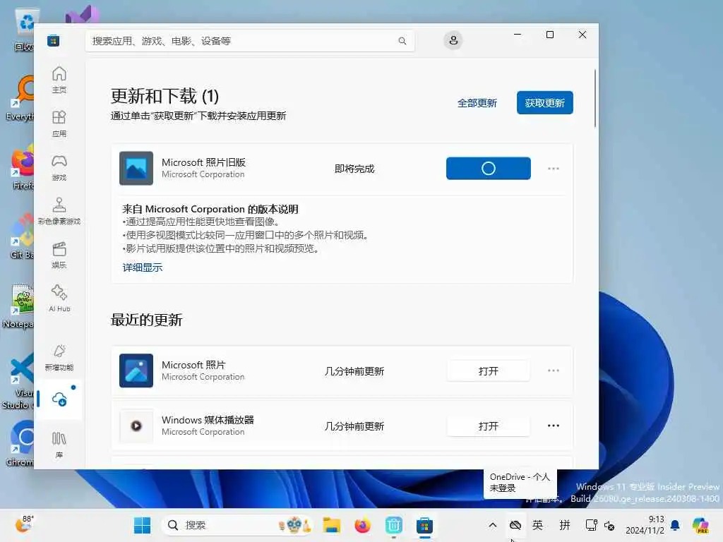Click the 即将完成 status text
This screenshot has height=542, width=723.
pos(354,169)
